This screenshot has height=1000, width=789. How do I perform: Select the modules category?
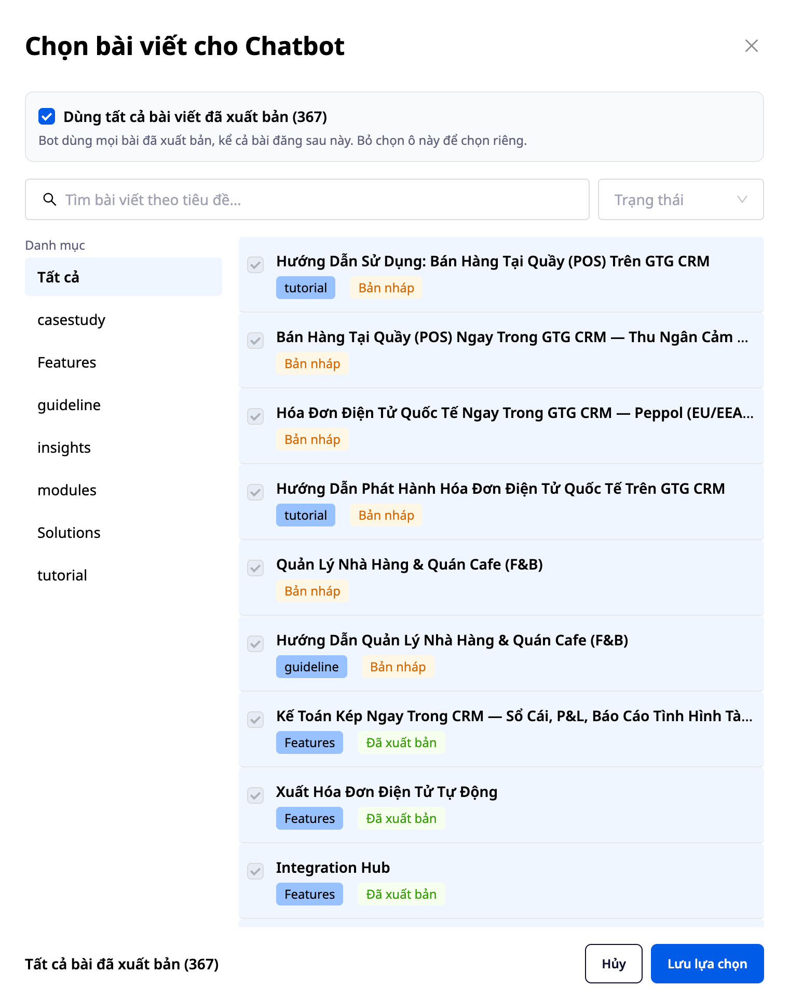124,490
